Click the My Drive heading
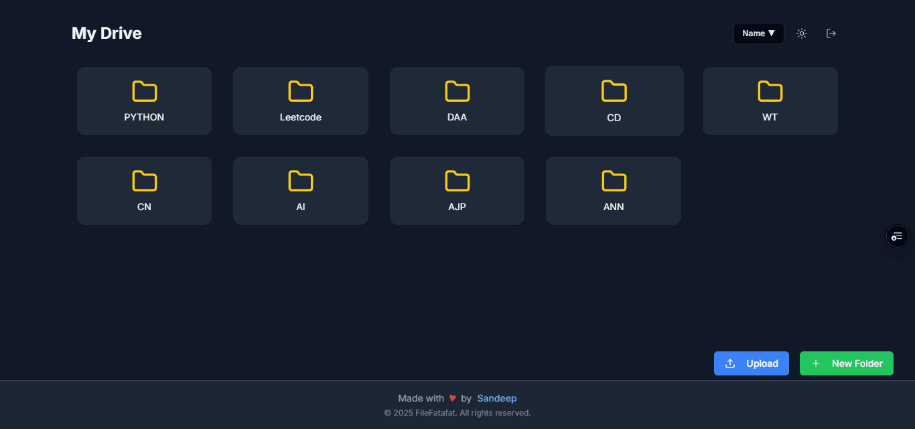This screenshot has width=915, height=429. coord(107,33)
